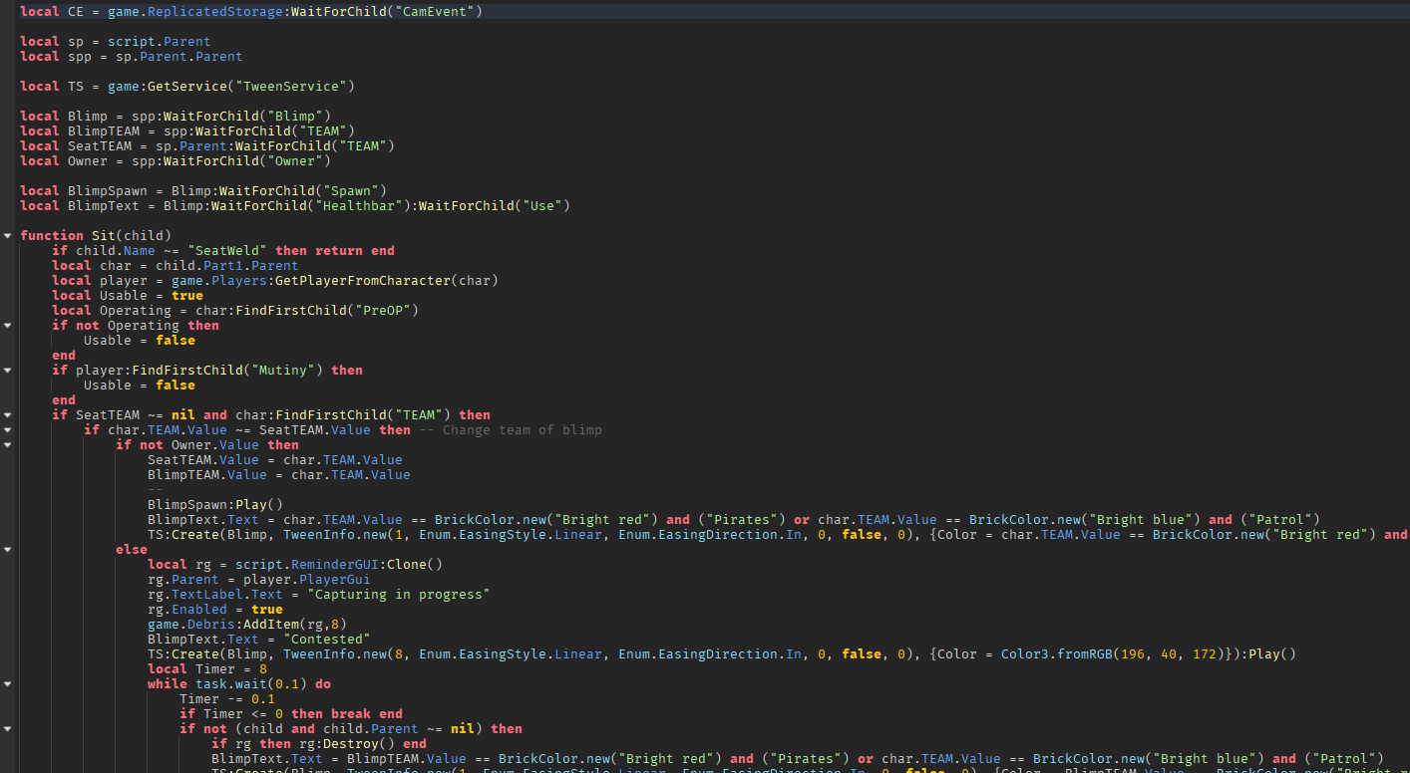Click the '-- Change team of blimp' comment
Screen dimensions: 1410x773
pyautogui.click(x=511, y=430)
